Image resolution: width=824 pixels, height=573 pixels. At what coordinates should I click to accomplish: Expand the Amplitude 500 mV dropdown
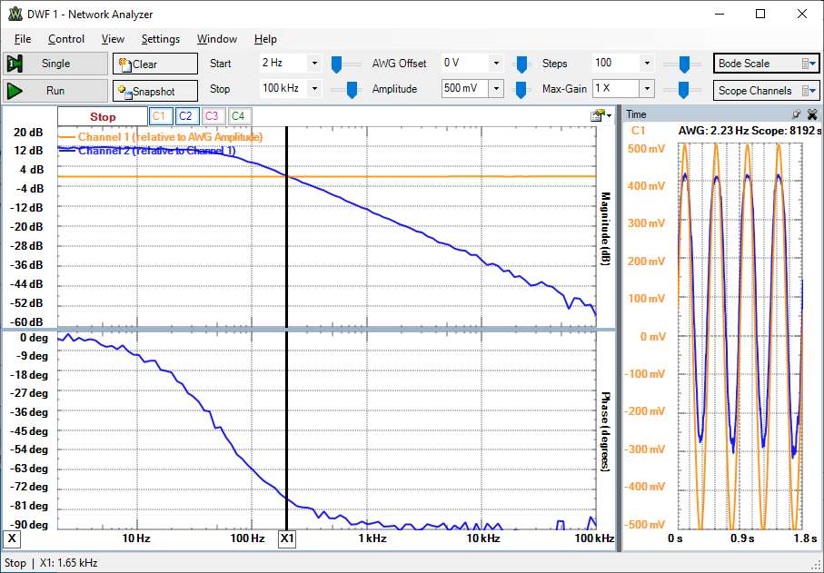[496, 89]
